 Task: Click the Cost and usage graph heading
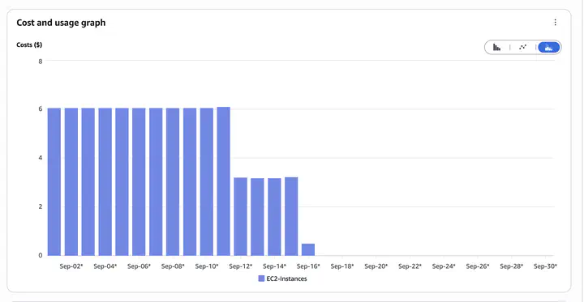[x=61, y=23]
